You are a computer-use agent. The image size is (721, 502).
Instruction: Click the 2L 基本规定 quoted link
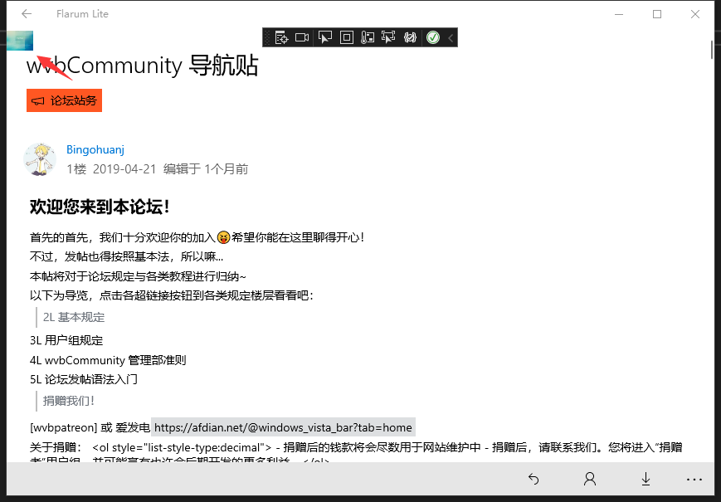tap(74, 317)
